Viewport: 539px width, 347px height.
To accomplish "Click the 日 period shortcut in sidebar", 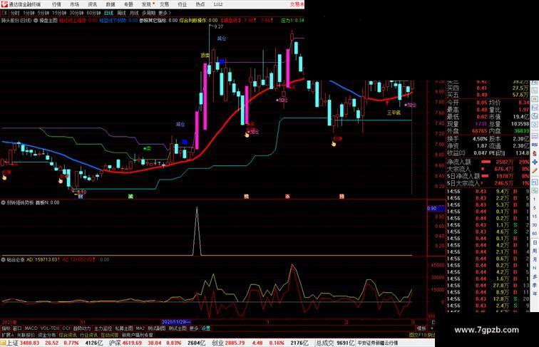I will click(x=535, y=242).
